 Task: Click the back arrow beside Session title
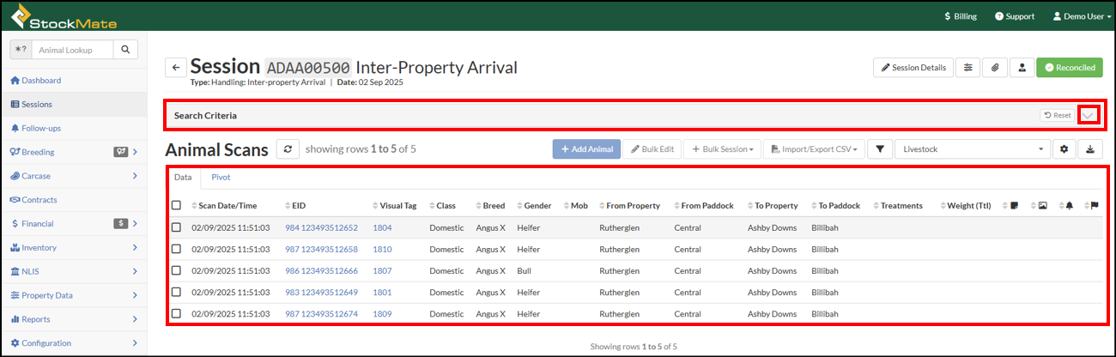tap(175, 68)
